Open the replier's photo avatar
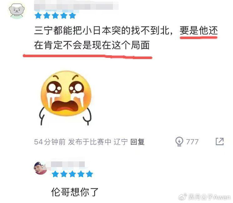The width and height of the screenshot is (233, 203). 41,168
